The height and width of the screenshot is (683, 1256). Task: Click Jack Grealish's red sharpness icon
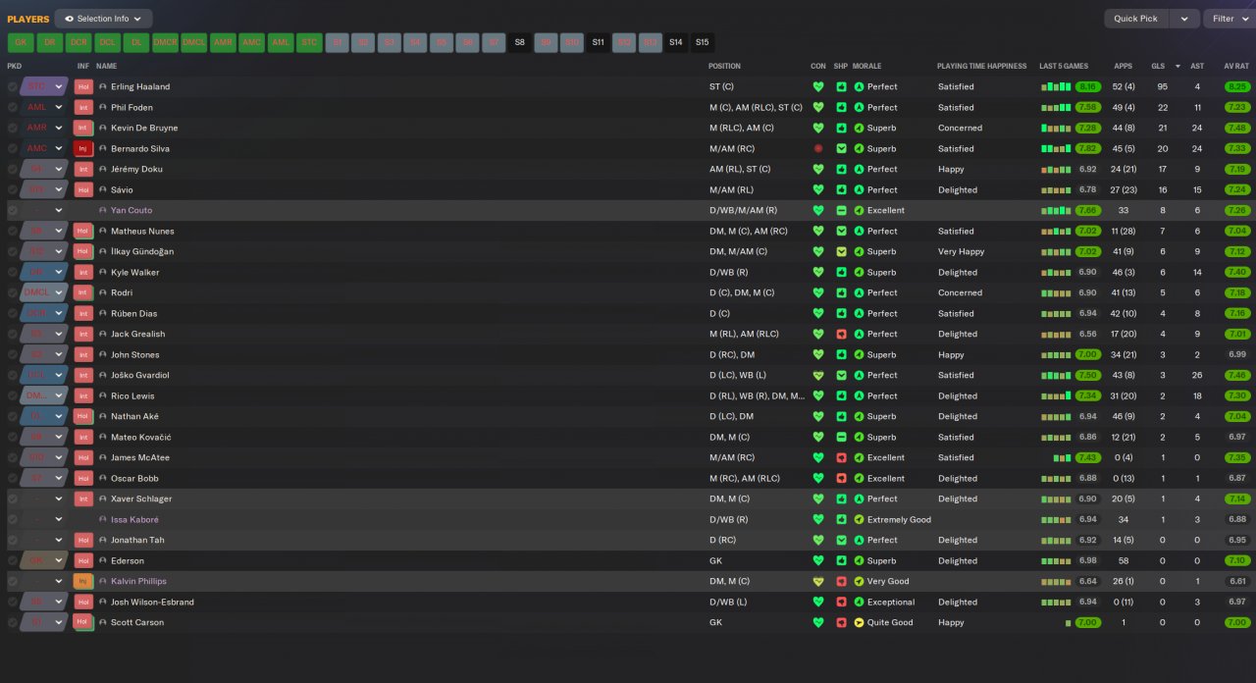click(x=841, y=334)
